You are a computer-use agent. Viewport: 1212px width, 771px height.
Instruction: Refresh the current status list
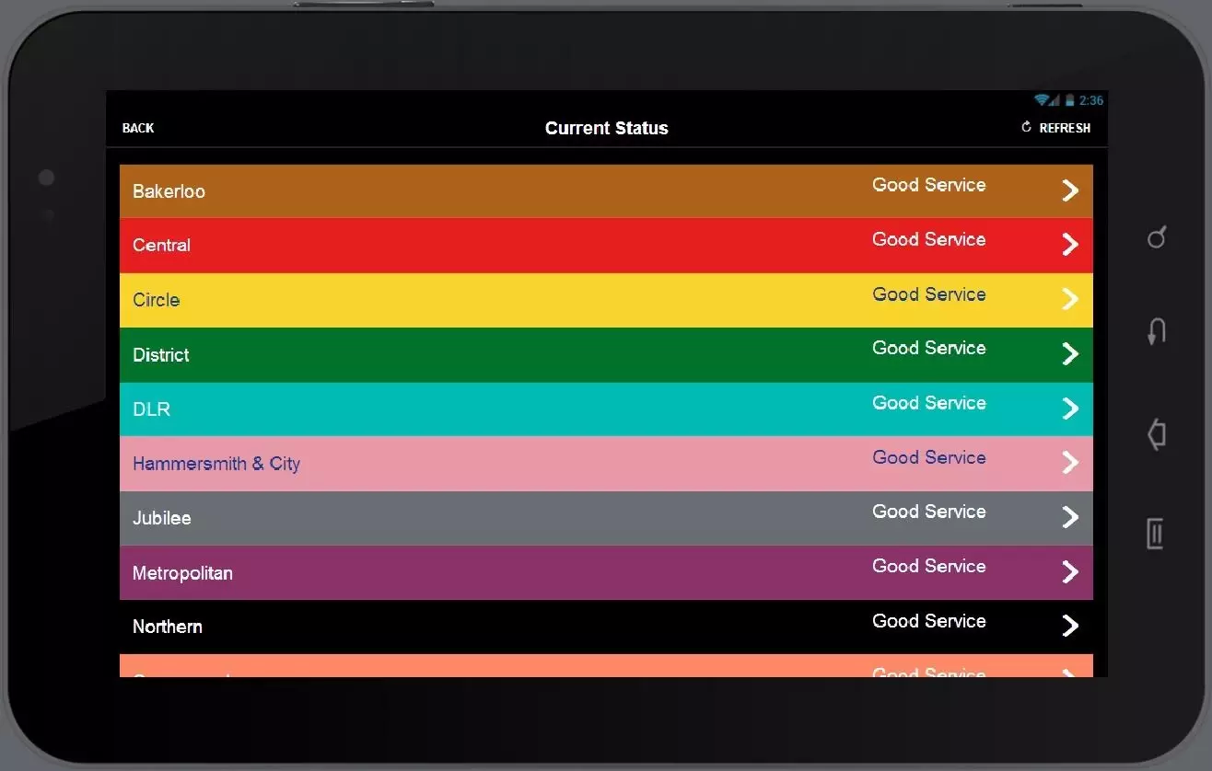point(1055,128)
